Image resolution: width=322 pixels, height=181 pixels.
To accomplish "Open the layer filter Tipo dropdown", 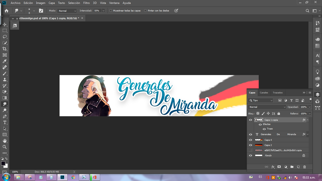I will pos(260,100).
